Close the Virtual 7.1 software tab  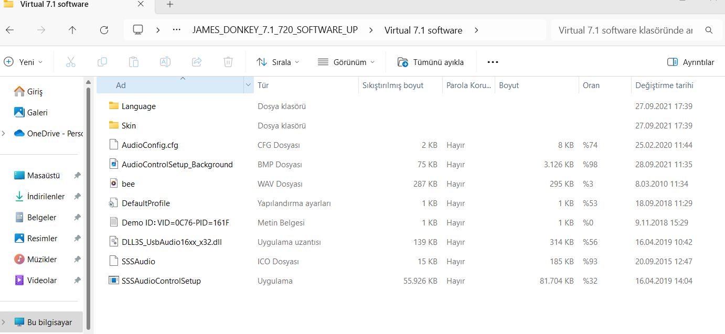[x=141, y=4]
